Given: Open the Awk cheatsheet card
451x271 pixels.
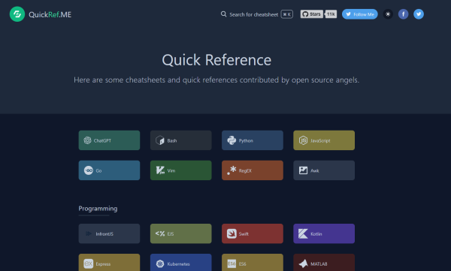Looking at the screenshot, I should 324,170.
